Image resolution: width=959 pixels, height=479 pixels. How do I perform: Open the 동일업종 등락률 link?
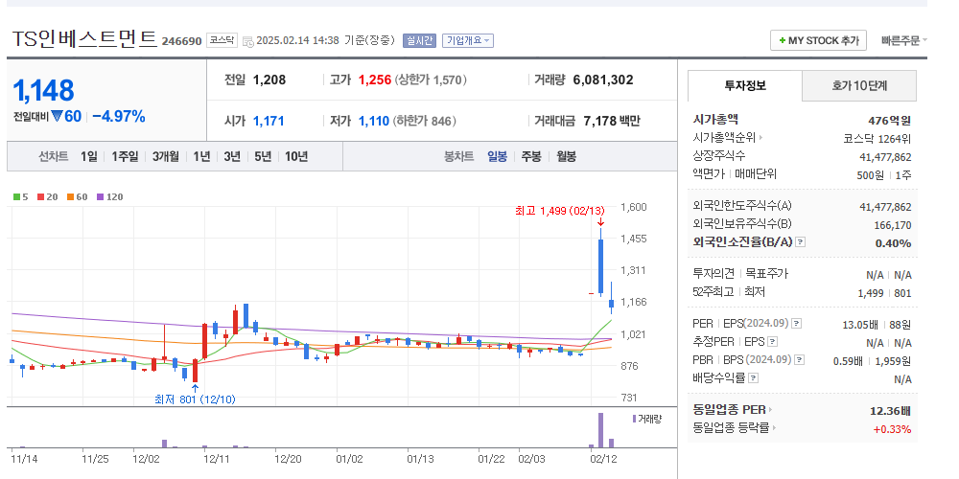click(735, 428)
